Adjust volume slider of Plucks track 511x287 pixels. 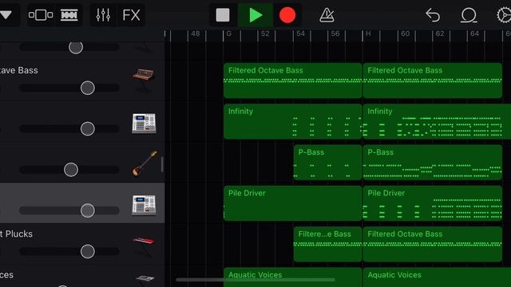(87, 252)
